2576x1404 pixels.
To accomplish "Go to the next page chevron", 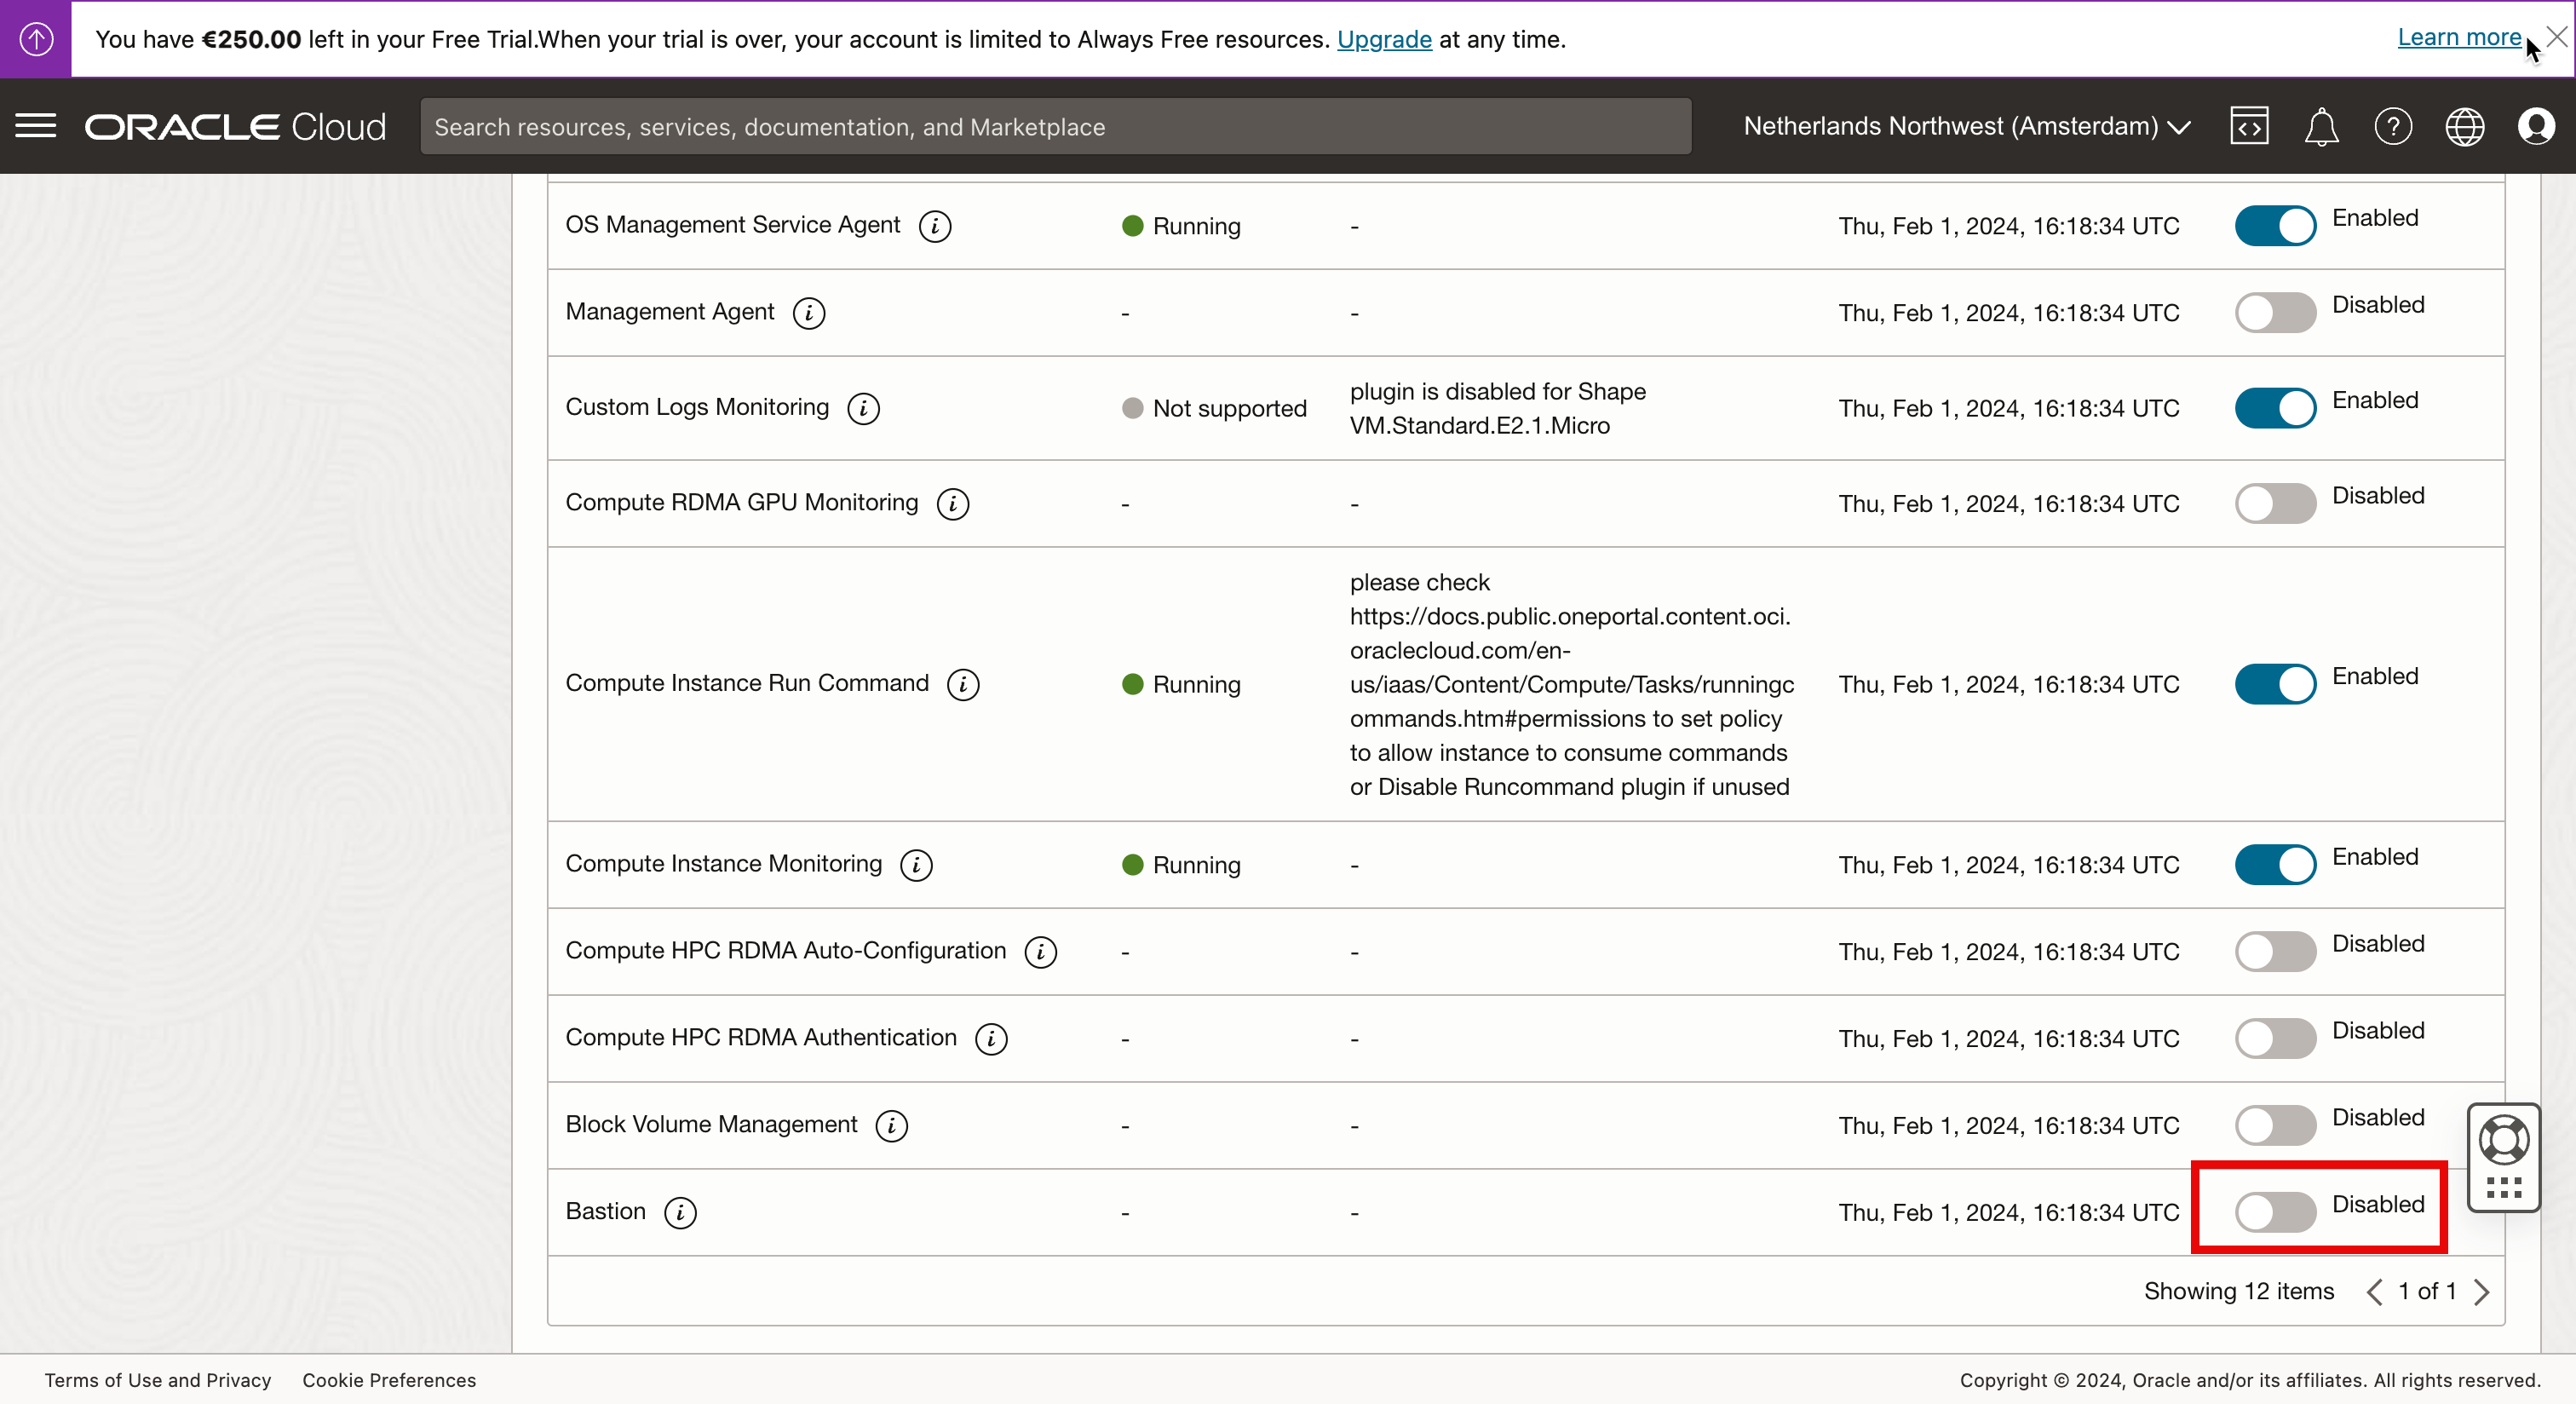I will pos(2481,1292).
